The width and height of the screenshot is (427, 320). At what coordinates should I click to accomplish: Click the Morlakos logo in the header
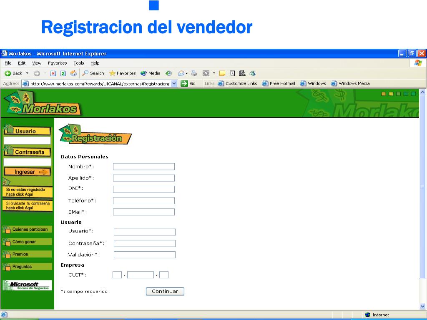(x=43, y=104)
